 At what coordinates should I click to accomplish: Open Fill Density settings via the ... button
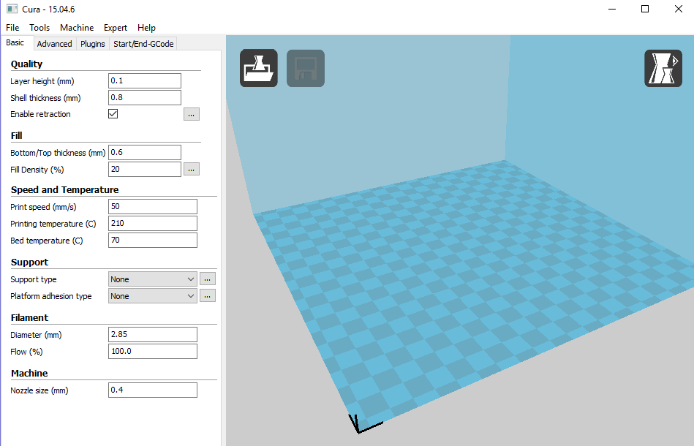tap(191, 169)
